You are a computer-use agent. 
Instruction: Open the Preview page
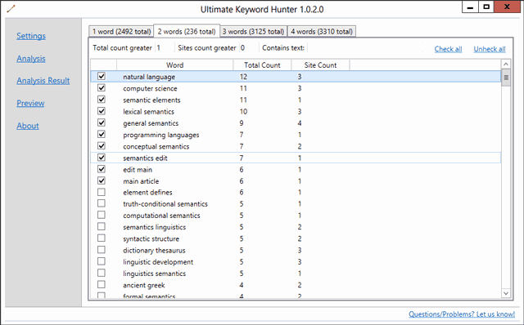30,104
